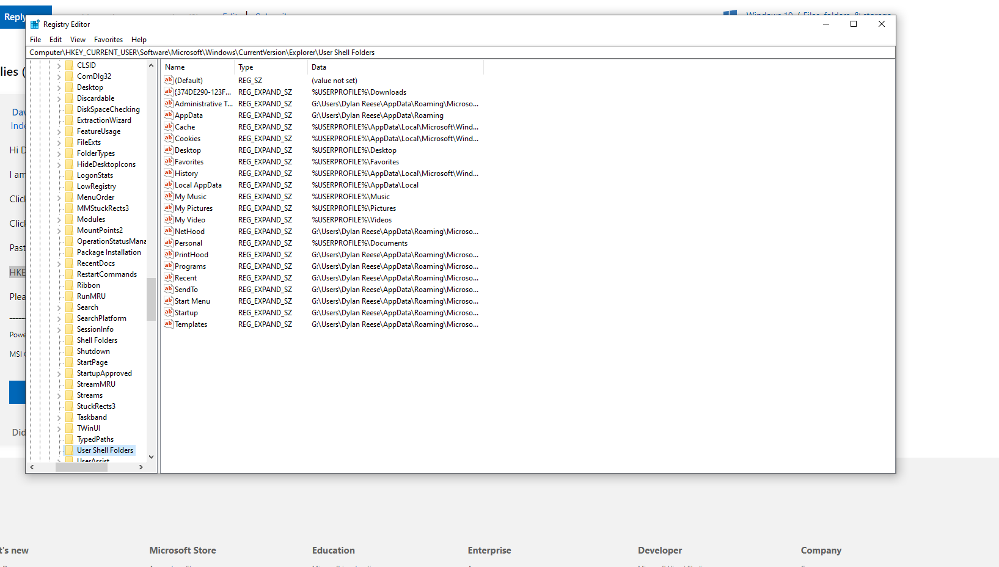Click the folder icon of User Shell Folders
Image resolution: width=999 pixels, height=567 pixels.
(x=69, y=450)
